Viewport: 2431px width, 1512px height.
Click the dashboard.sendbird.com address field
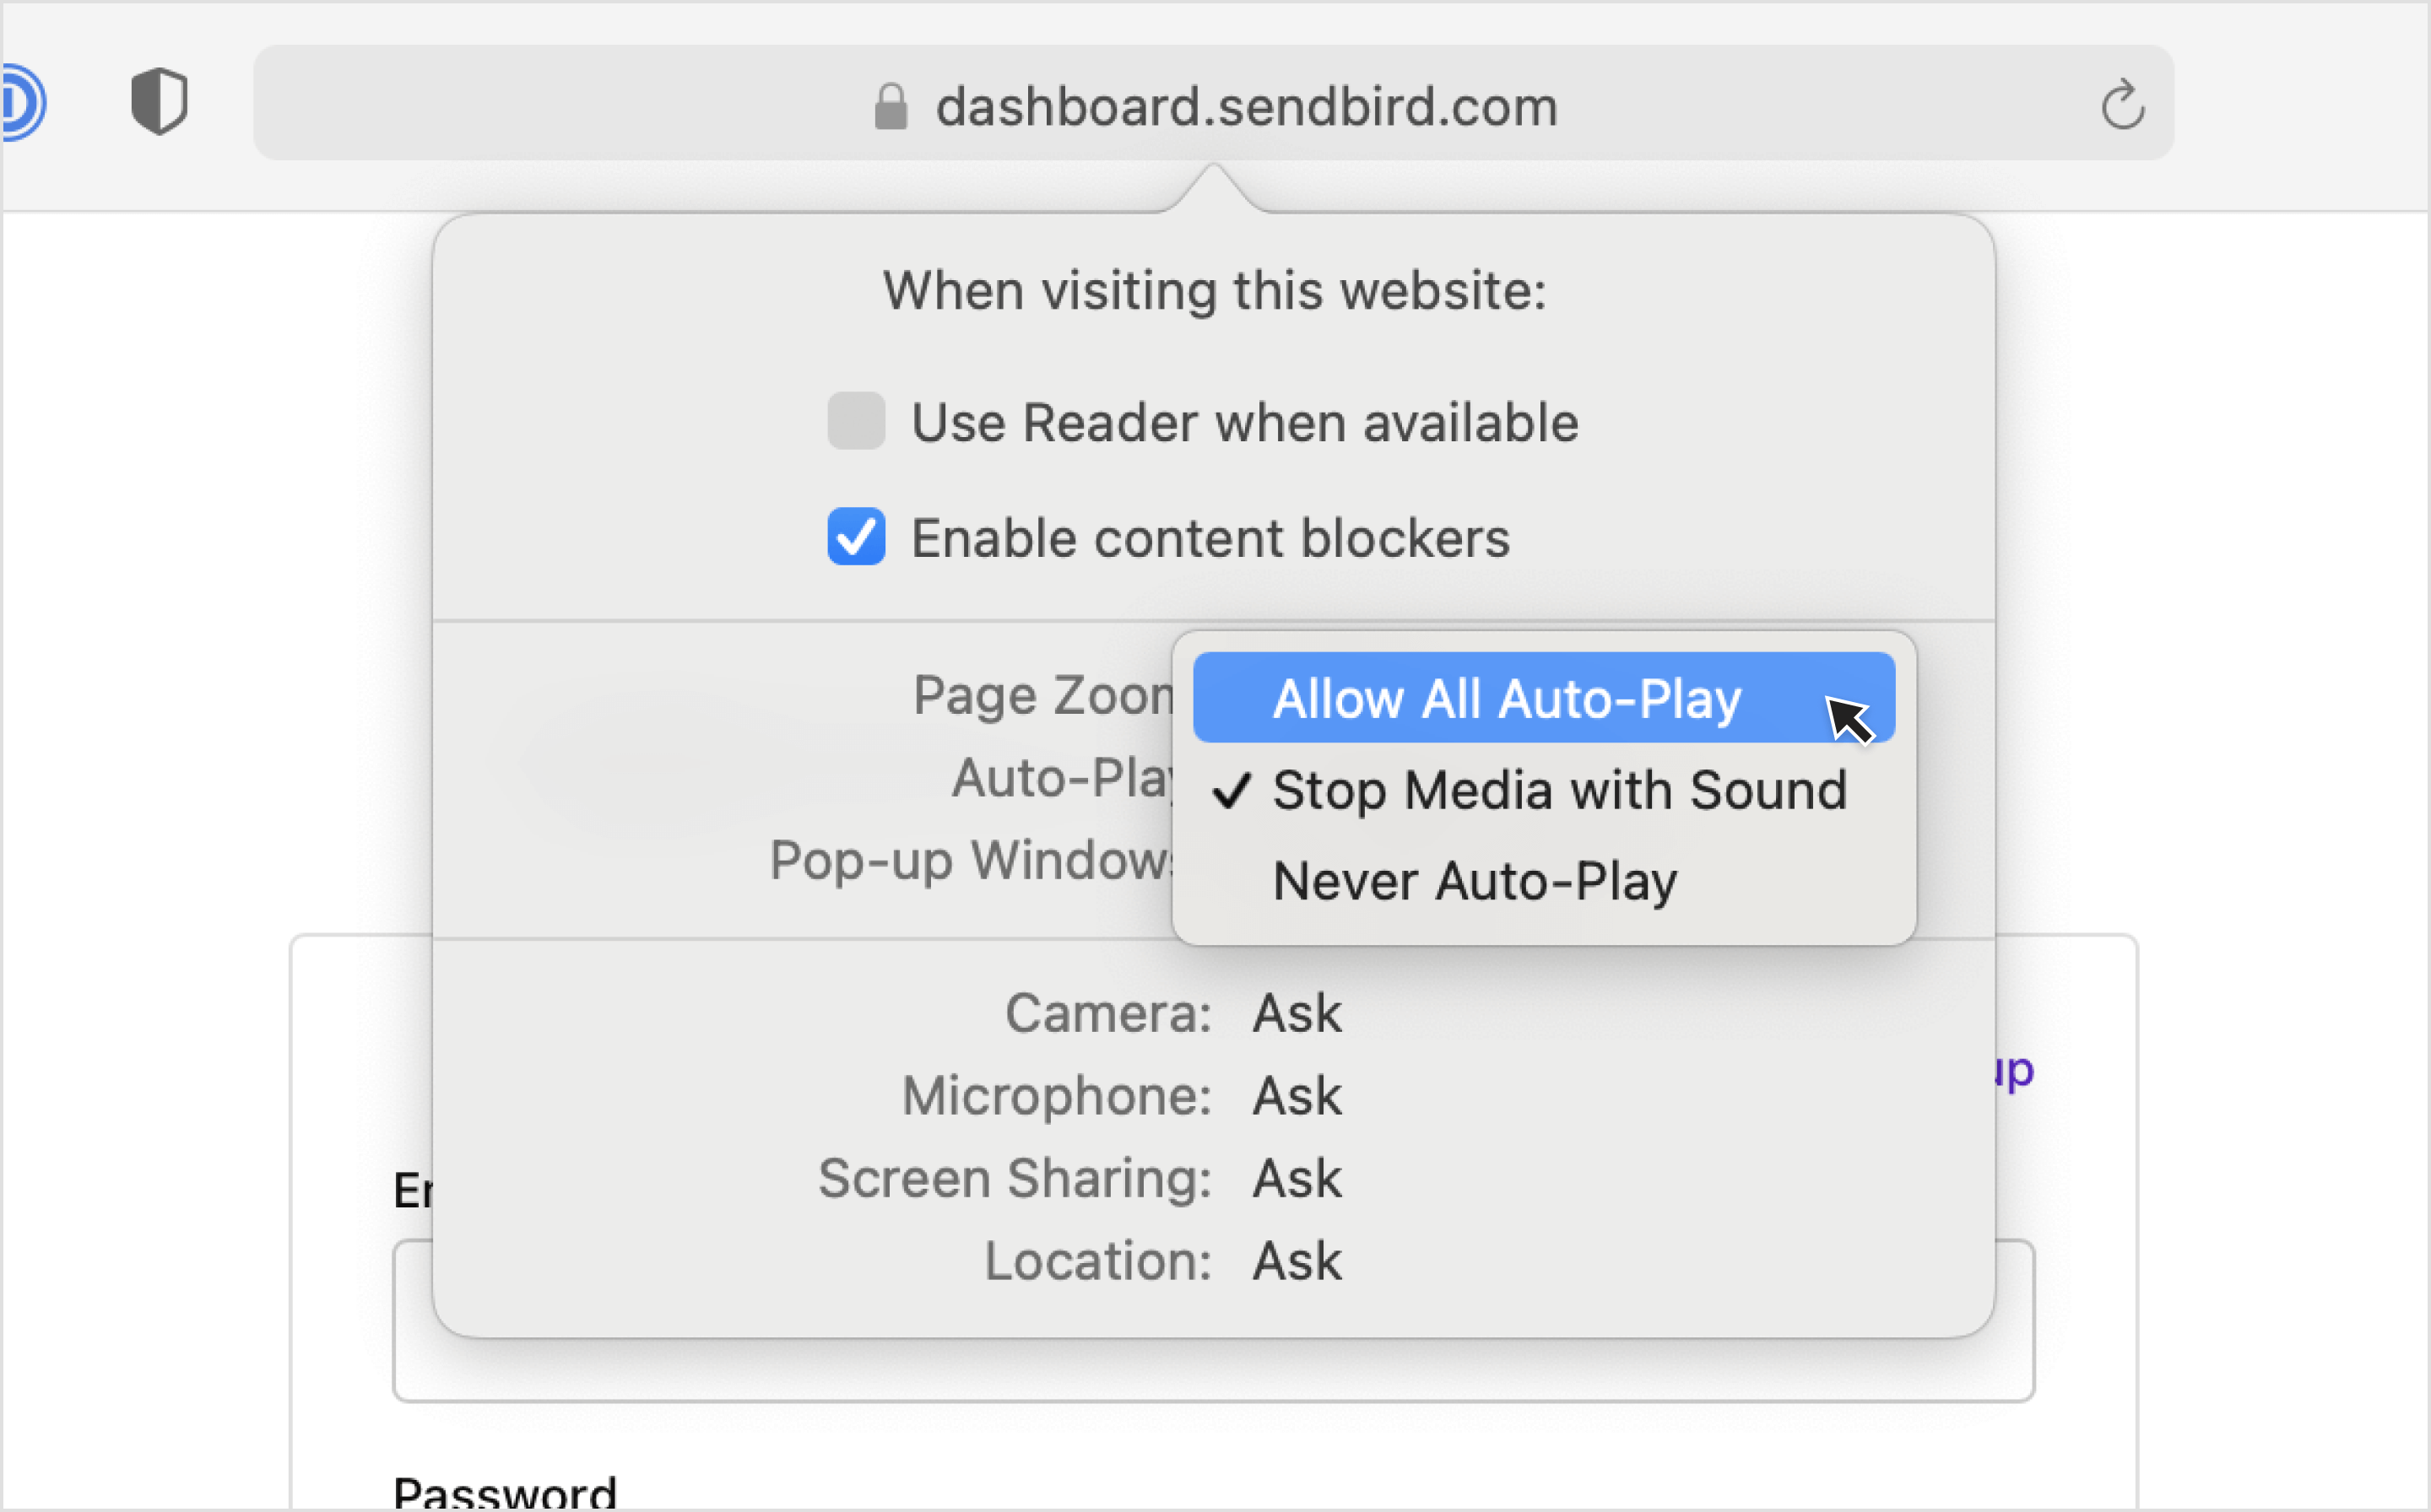[x=1212, y=103]
